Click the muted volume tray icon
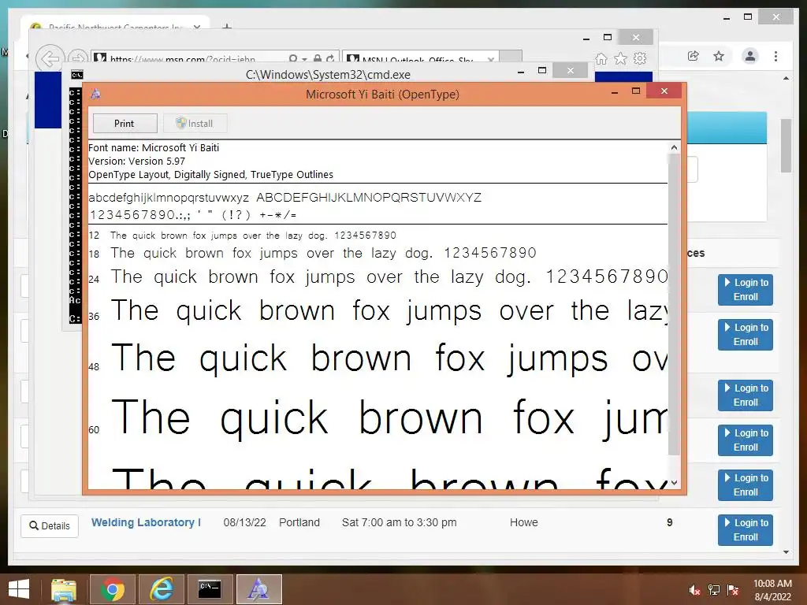This screenshot has height=605, width=807. [694, 590]
